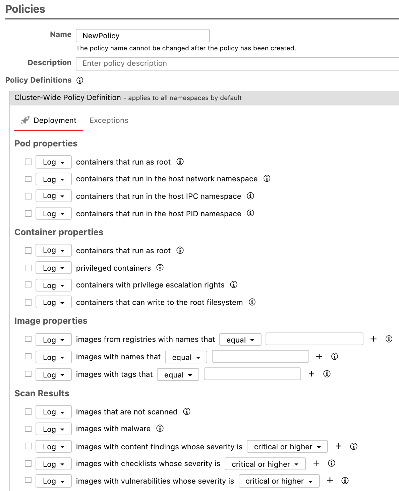This screenshot has height=491, width=399.
Task: Enable checkbox for privileged containers
Action: tap(28, 268)
